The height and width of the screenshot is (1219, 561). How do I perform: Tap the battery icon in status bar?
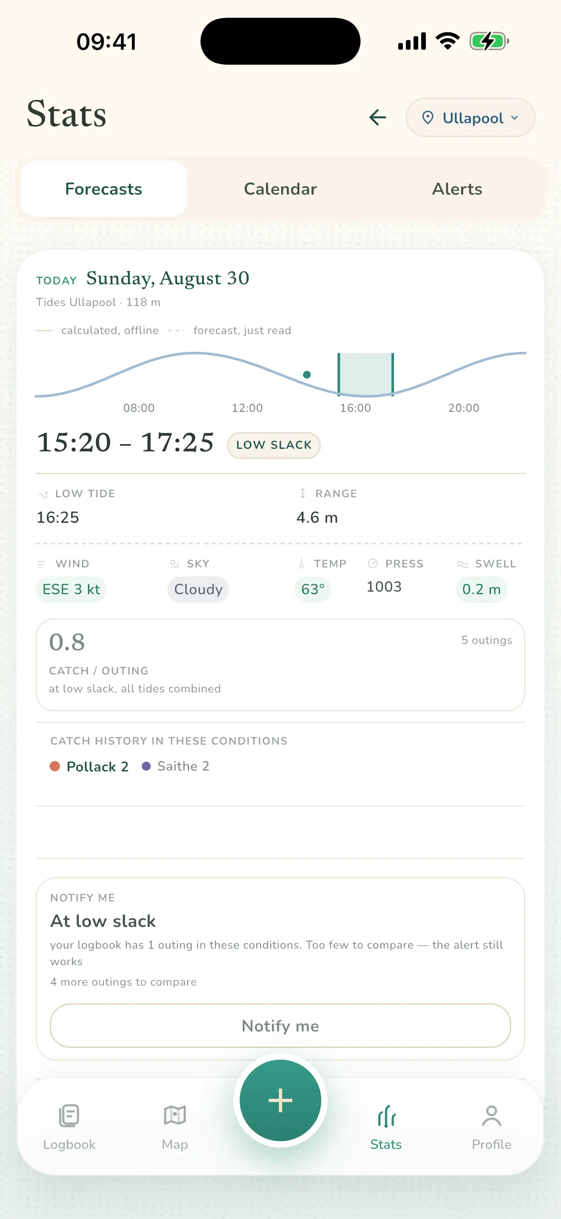pos(489,41)
